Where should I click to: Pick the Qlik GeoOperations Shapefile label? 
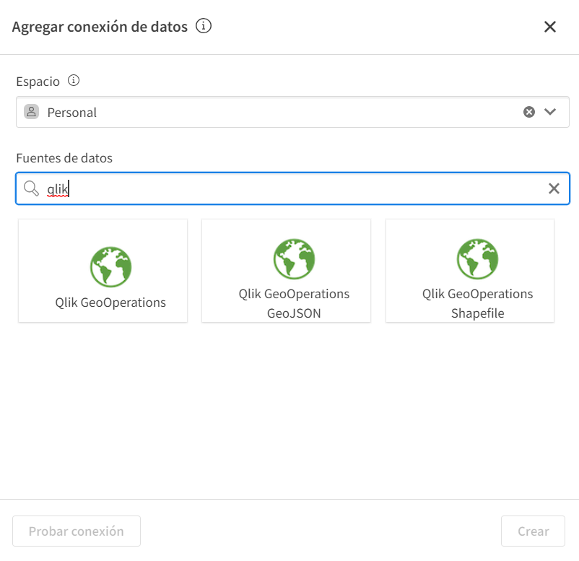477,303
